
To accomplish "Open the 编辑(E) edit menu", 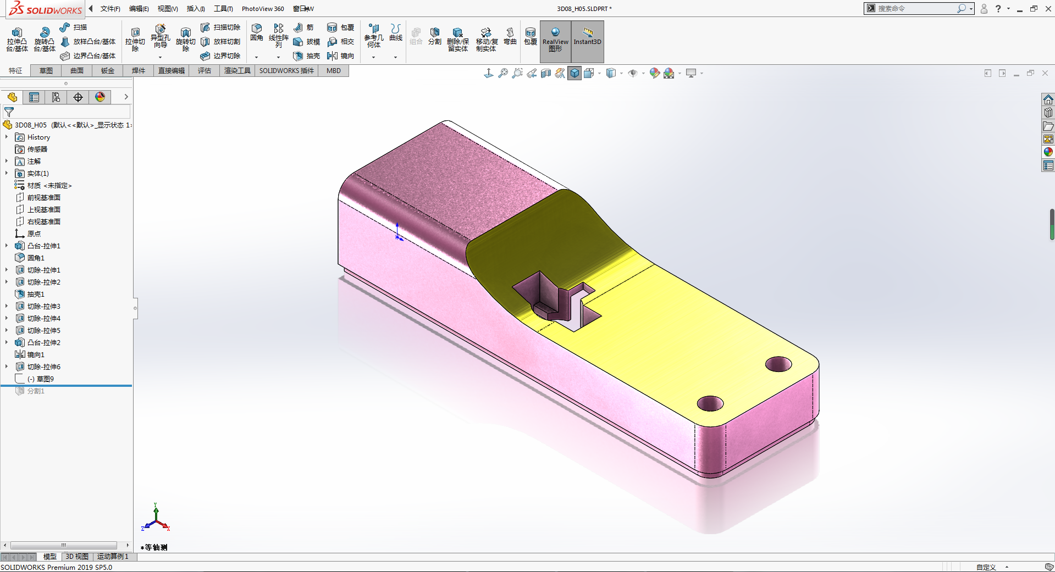I will (139, 9).
